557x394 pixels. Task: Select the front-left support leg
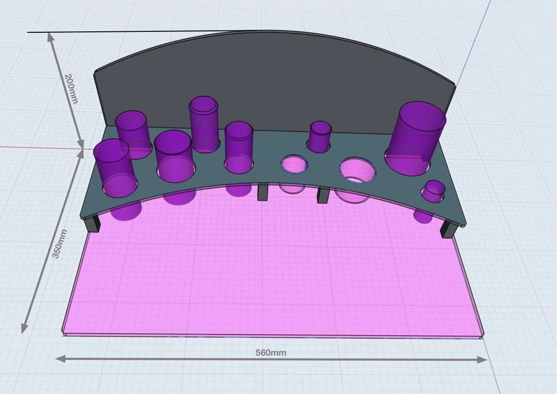pos(92,225)
